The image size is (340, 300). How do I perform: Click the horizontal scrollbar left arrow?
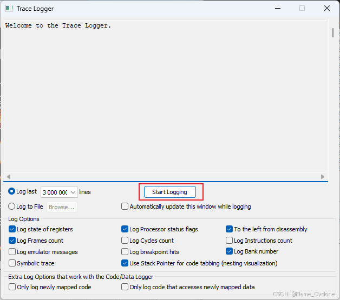tap(9, 177)
